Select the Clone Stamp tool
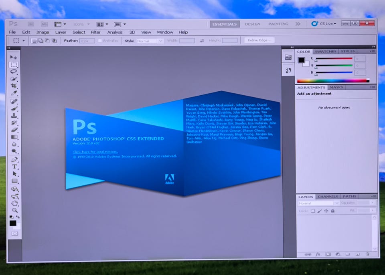The height and width of the screenshot is (275, 385). point(14,115)
